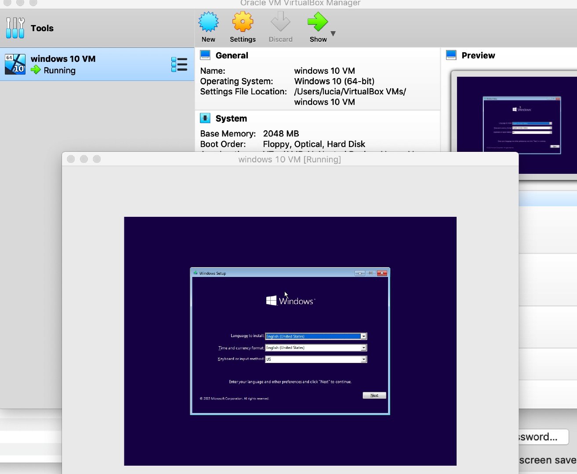This screenshot has width=577, height=474.
Task: Open the Tools wrench icon
Action: [x=15, y=28]
